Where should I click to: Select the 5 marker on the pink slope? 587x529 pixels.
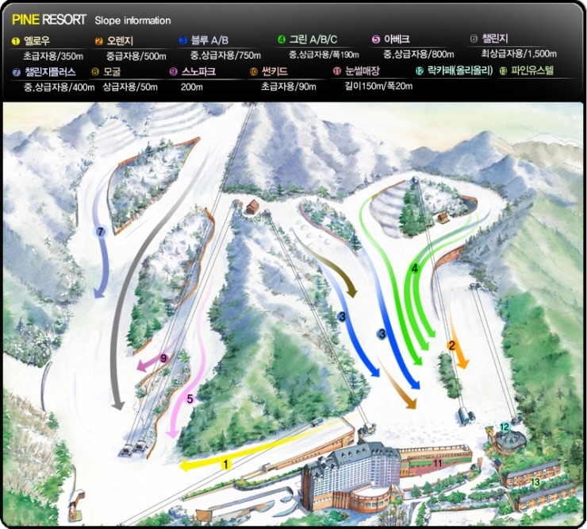click(190, 399)
